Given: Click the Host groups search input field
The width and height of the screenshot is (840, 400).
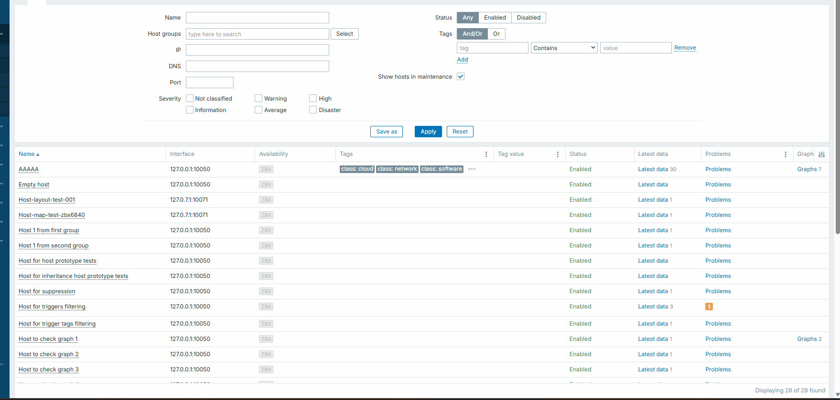Looking at the screenshot, I should point(257,34).
